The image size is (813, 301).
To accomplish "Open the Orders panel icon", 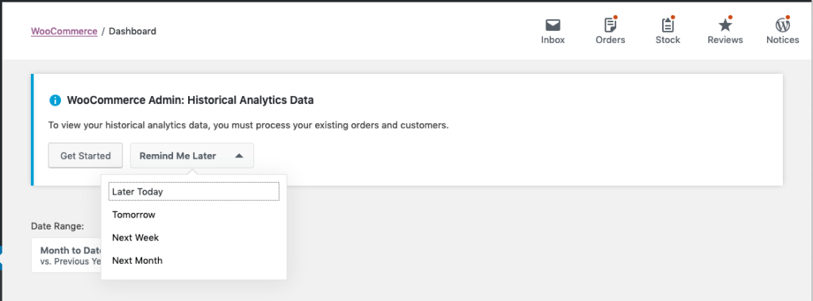I will pyautogui.click(x=611, y=25).
